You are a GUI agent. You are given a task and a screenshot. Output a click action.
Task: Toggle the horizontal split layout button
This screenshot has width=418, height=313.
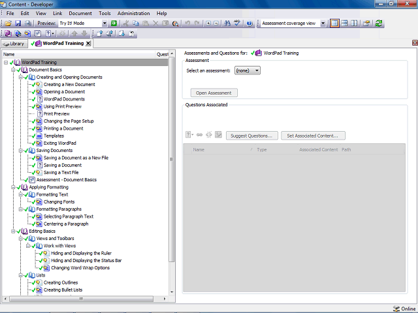tap(344, 23)
